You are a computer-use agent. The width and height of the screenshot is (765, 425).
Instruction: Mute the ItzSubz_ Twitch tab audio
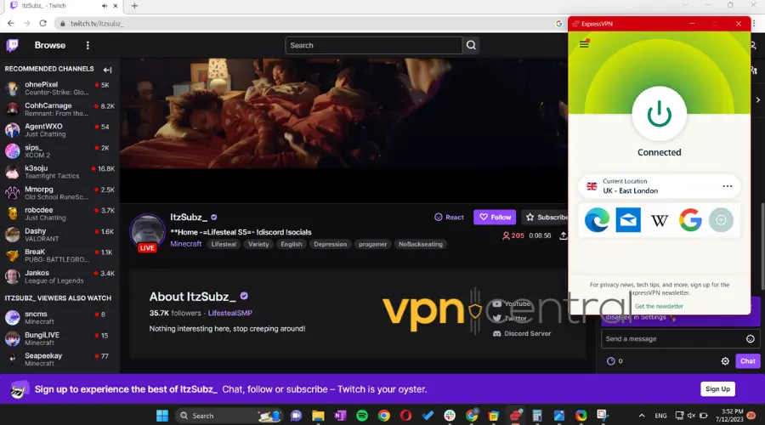pos(105,6)
